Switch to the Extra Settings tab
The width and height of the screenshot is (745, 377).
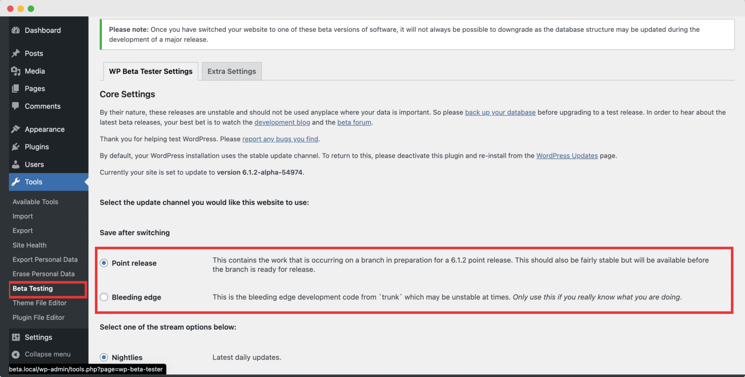pyautogui.click(x=232, y=71)
